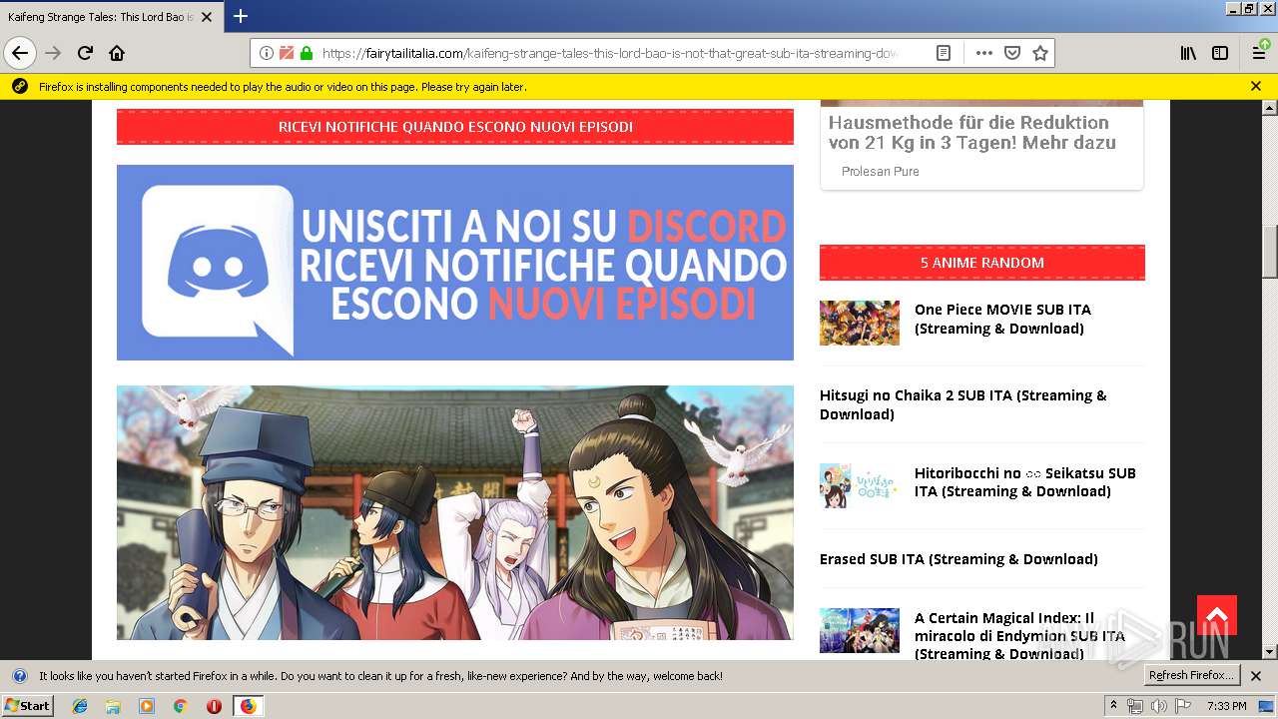This screenshot has width=1278, height=719.
Task: Open Hitsugi no Chaika 2 SUB ITA
Action: (963, 404)
